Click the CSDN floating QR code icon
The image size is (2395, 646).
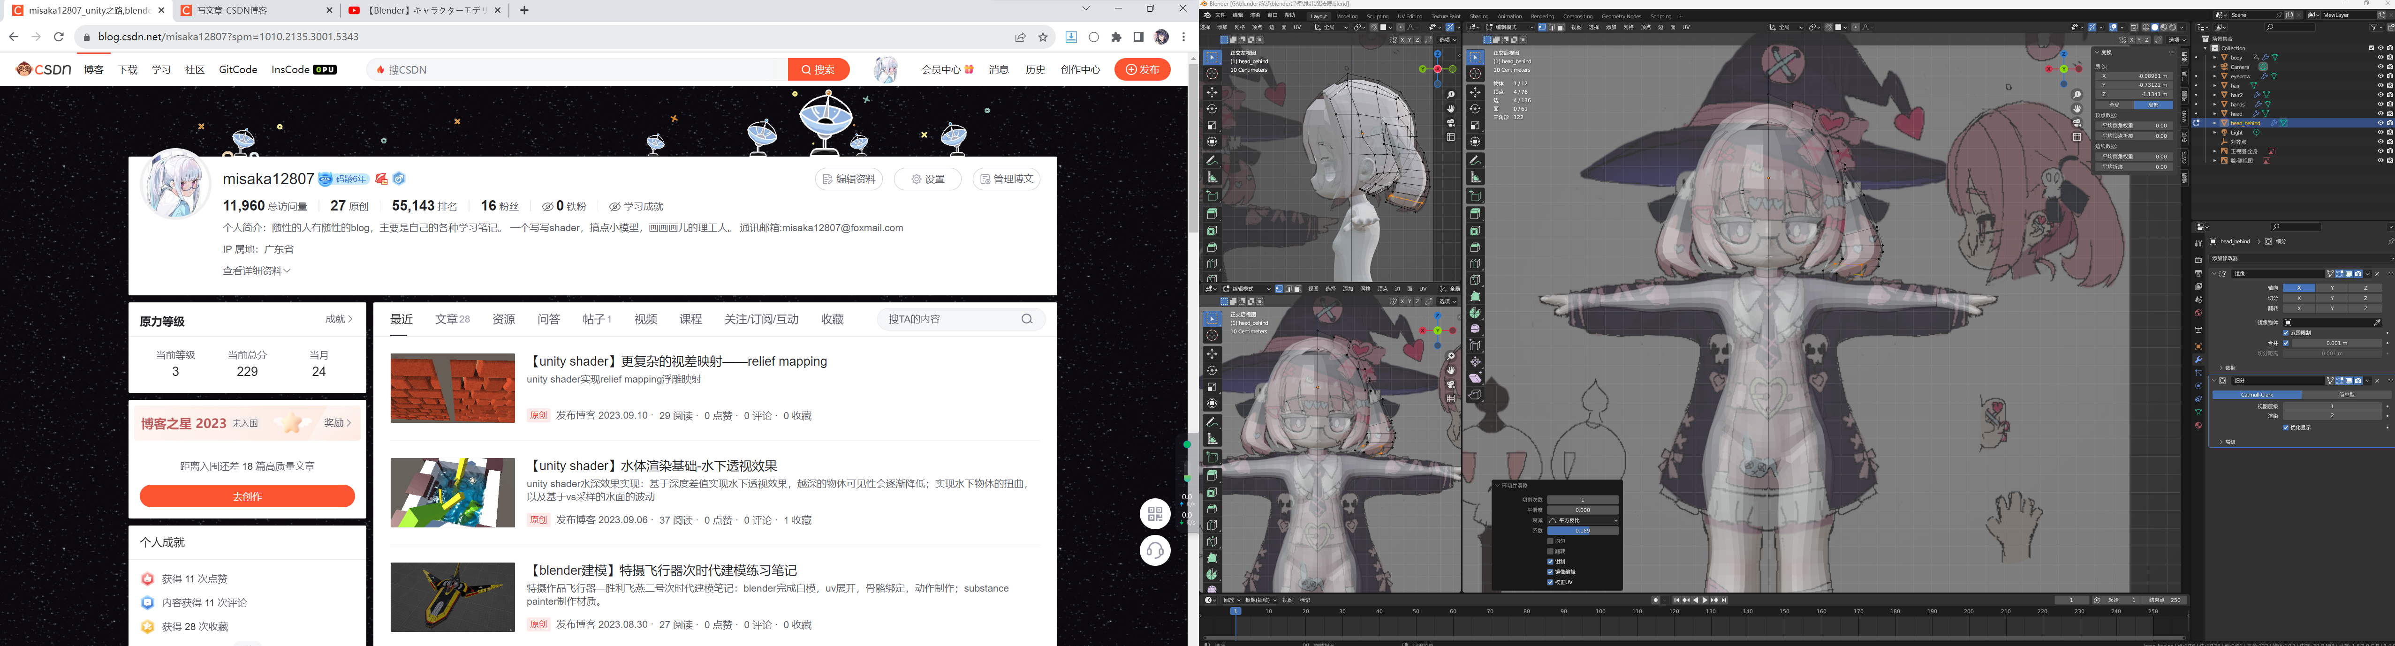[1155, 513]
